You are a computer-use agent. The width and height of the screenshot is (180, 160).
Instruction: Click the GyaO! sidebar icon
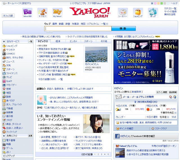(4, 81)
